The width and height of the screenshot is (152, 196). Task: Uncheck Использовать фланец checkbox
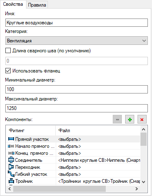8,71
